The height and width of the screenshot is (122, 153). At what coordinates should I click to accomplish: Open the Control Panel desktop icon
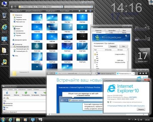[x=4, y=41]
